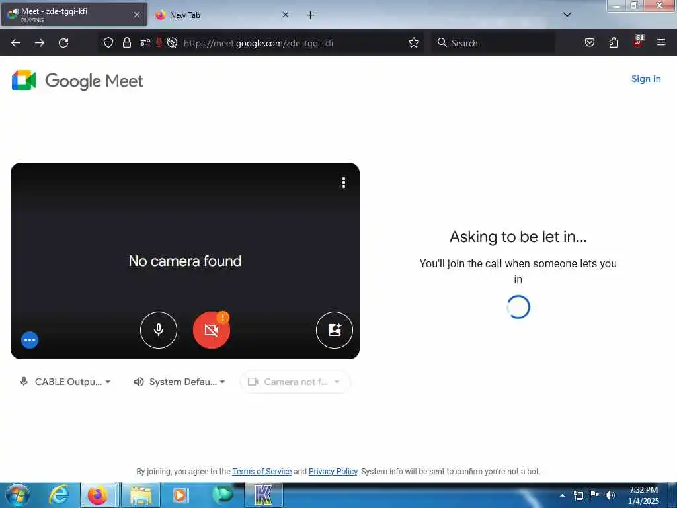Viewport: 677px width, 508px height.
Task: Go forward in browser history
Action: (40, 43)
